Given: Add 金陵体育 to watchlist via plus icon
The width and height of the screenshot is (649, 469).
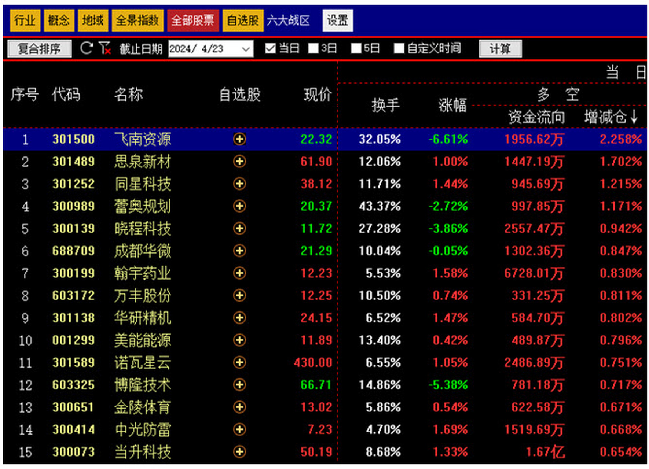Looking at the screenshot, I should pos(239,407).
